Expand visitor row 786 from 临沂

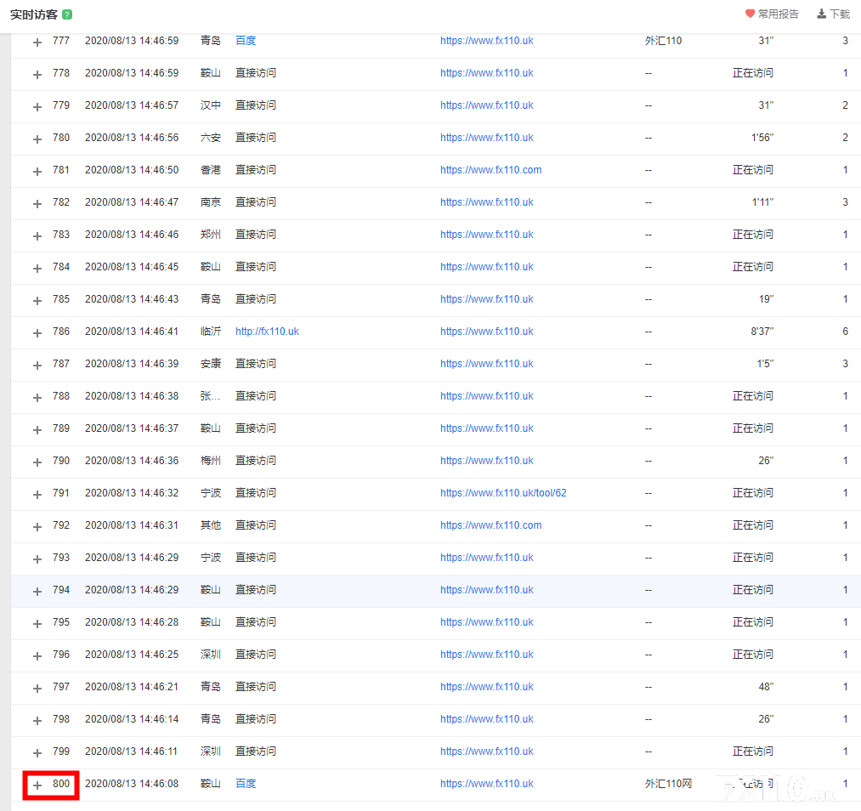37,332
